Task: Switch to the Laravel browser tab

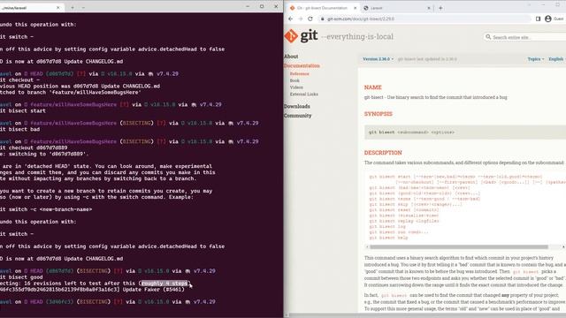Action: [x=397, y=8]
